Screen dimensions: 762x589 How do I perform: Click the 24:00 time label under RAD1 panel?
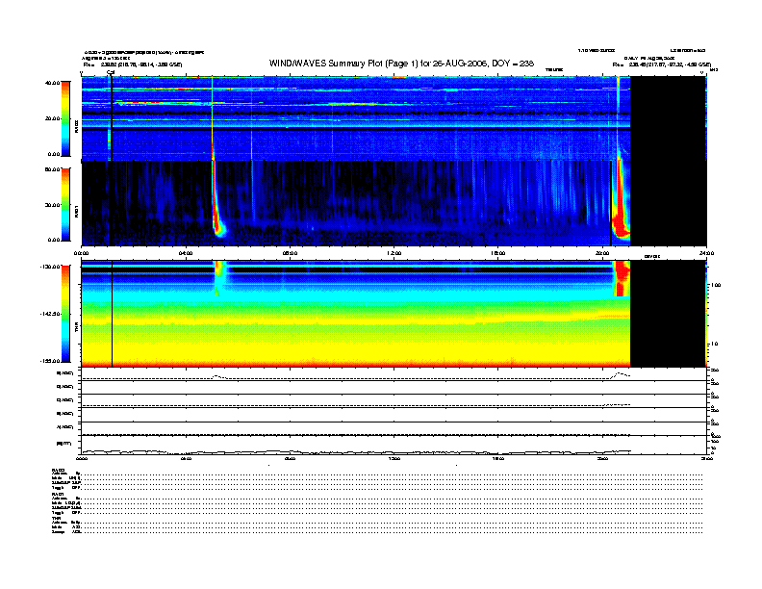click(x=706, y=253)
